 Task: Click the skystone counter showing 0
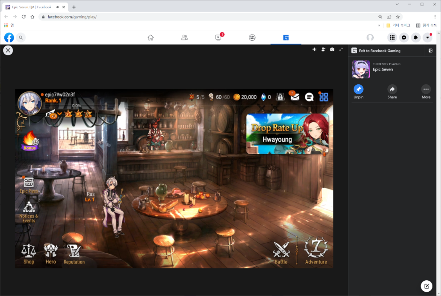pos(266,97)
